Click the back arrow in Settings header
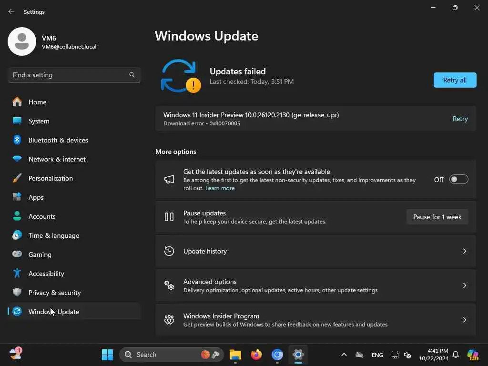This screenshot has height=366, width=488. 11,11
